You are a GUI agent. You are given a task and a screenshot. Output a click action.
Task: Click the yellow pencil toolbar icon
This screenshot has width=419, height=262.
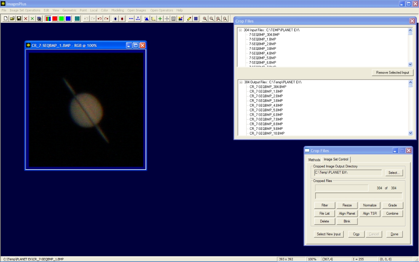tap(189, 19)
